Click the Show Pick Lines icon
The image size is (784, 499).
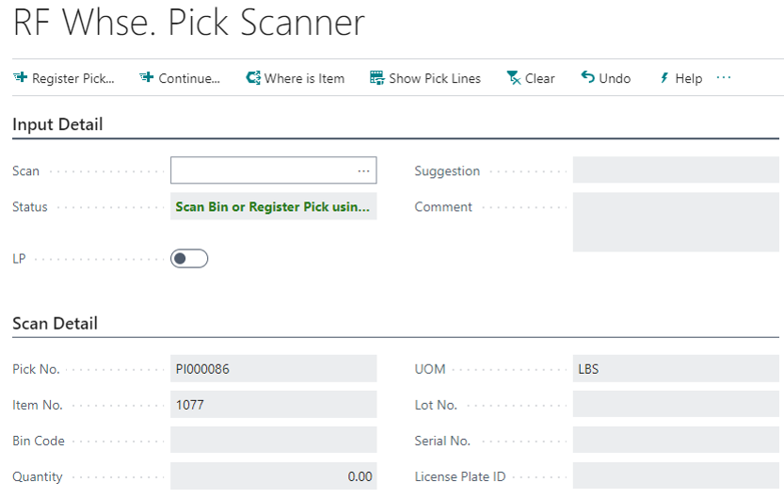pyautogui.click(x=376, y=78)
